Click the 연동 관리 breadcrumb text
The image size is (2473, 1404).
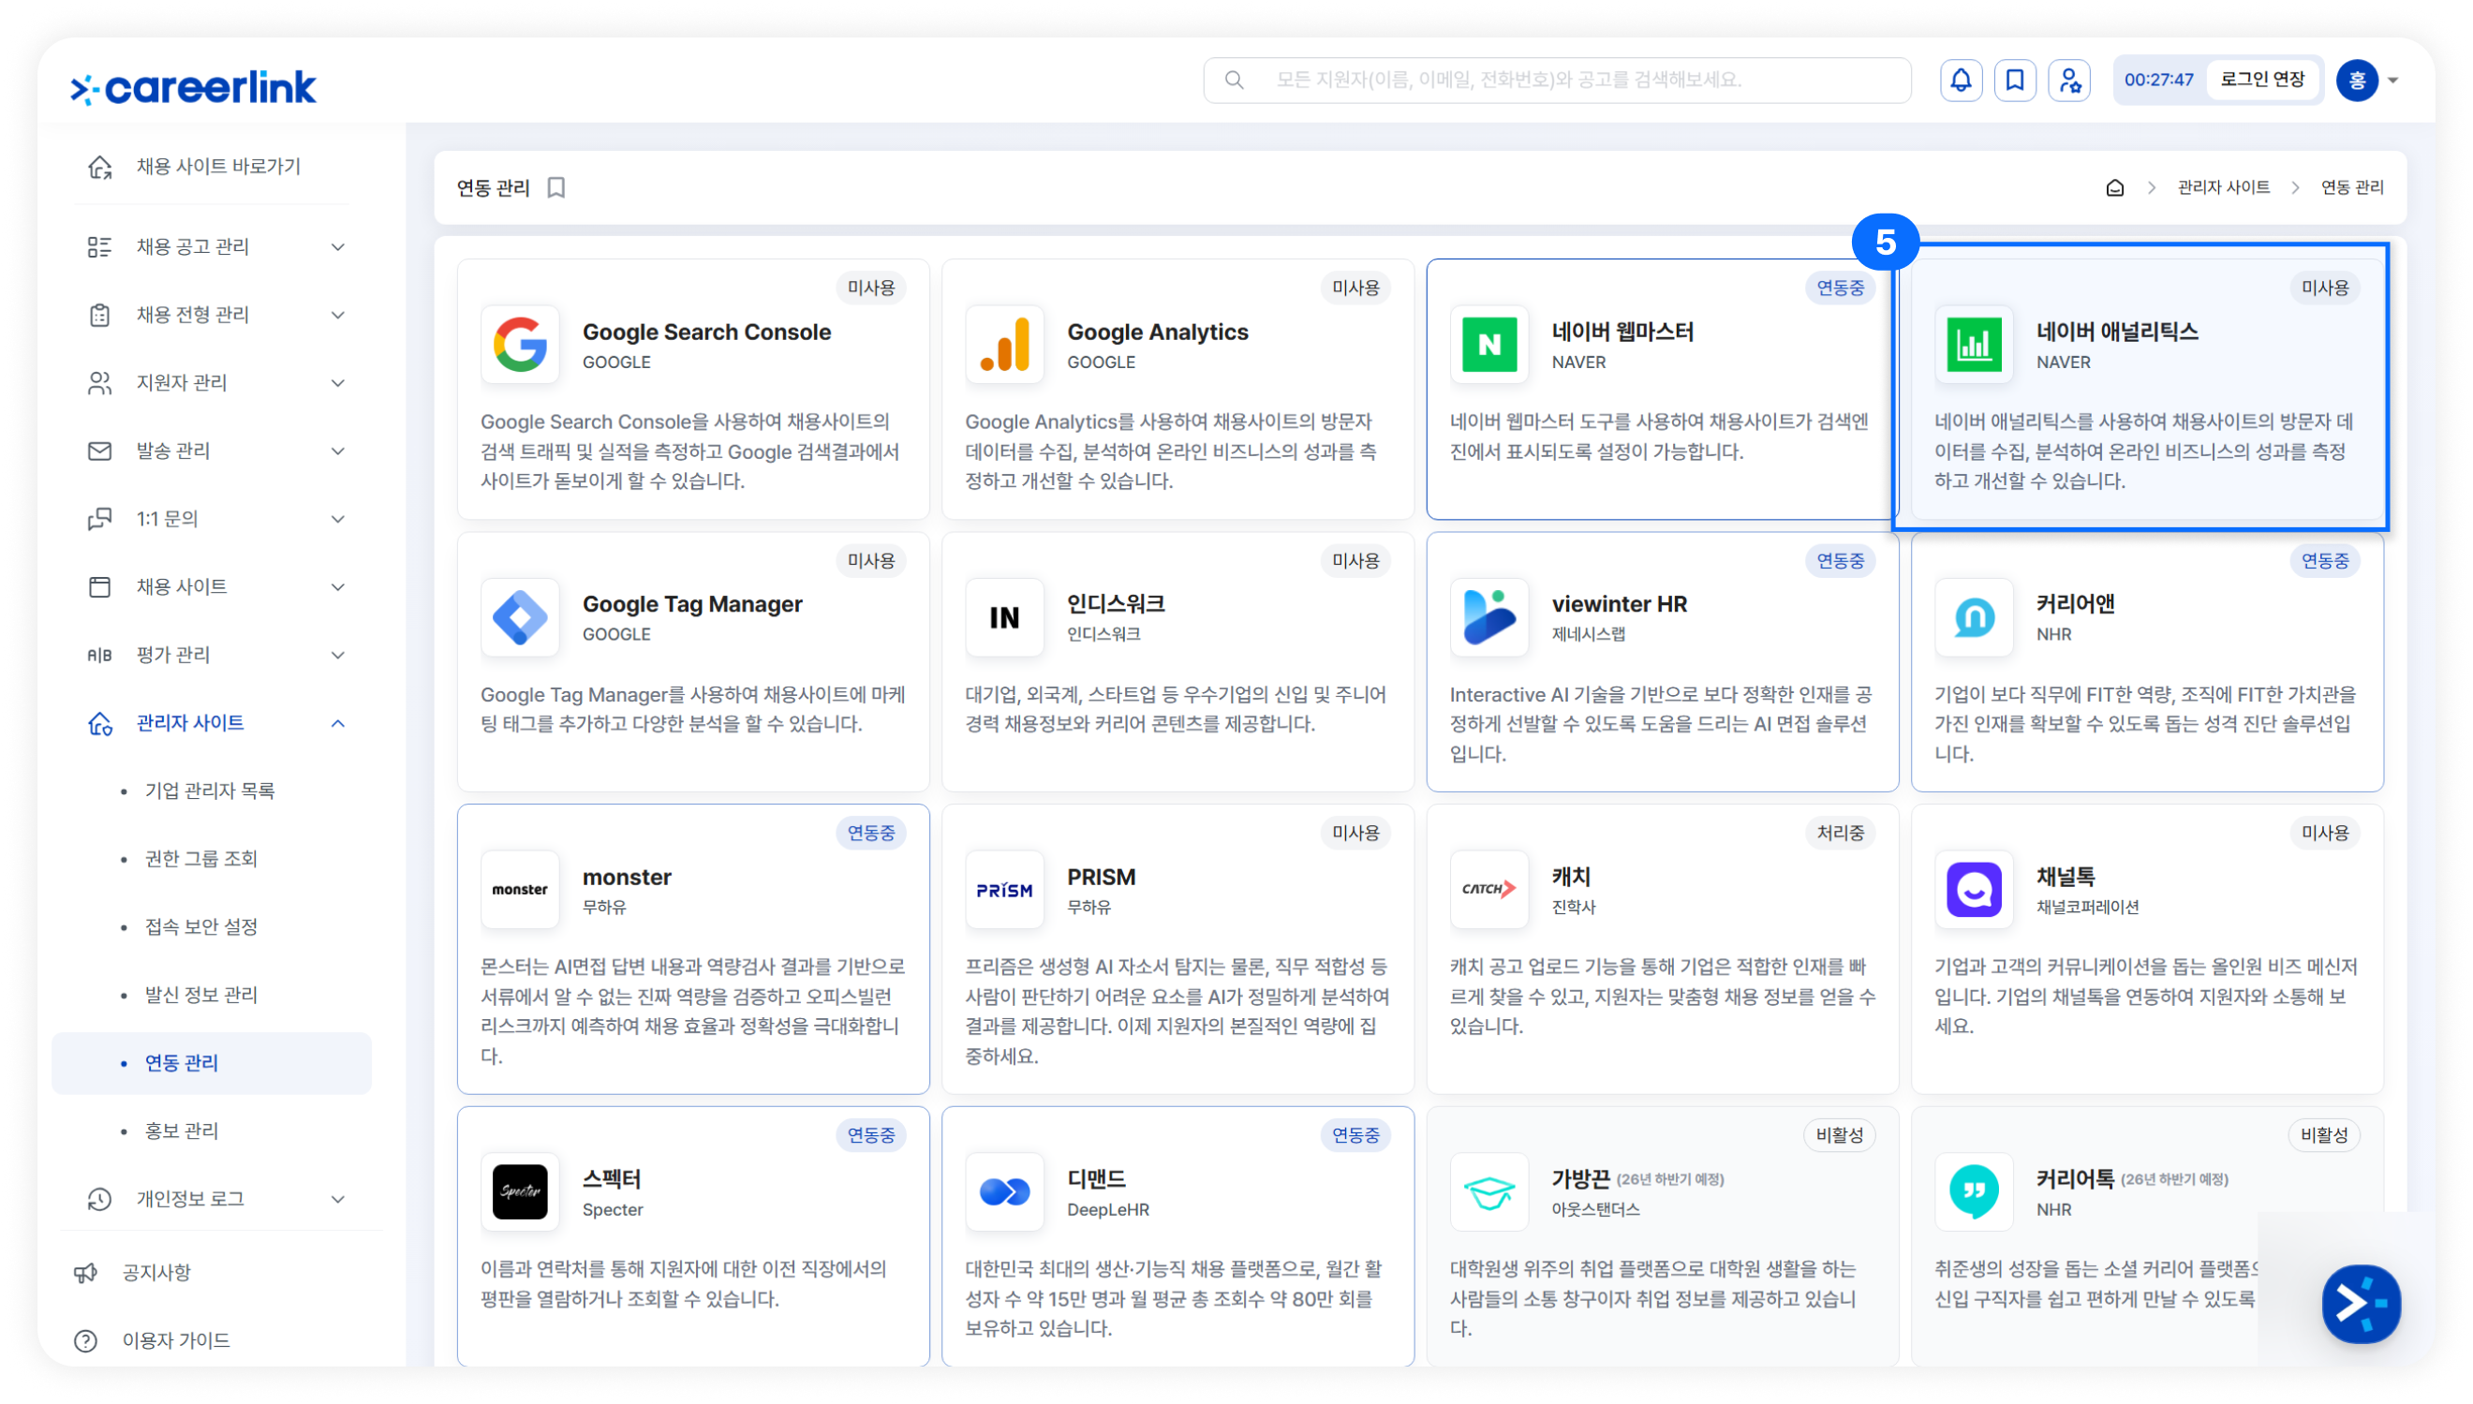(2351, 187)
